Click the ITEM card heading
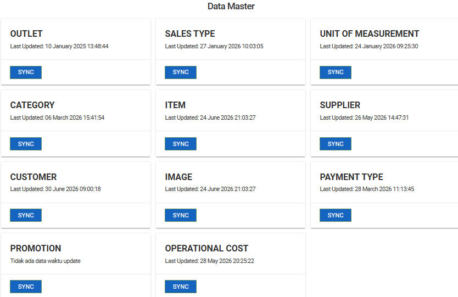This screenshot has height=297, width=458. [175, 105]
